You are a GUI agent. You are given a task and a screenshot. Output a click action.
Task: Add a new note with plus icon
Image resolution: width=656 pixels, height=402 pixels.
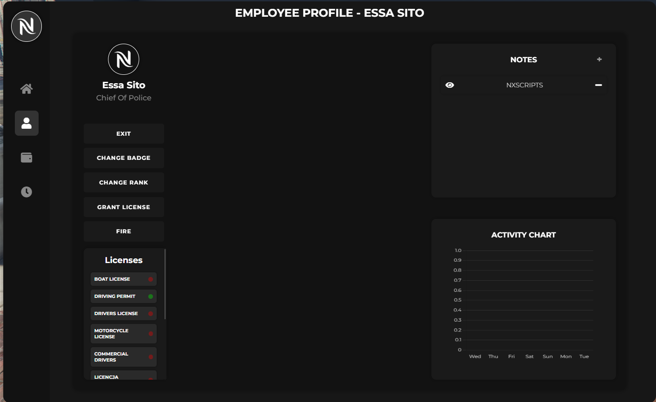click(599, 59)
